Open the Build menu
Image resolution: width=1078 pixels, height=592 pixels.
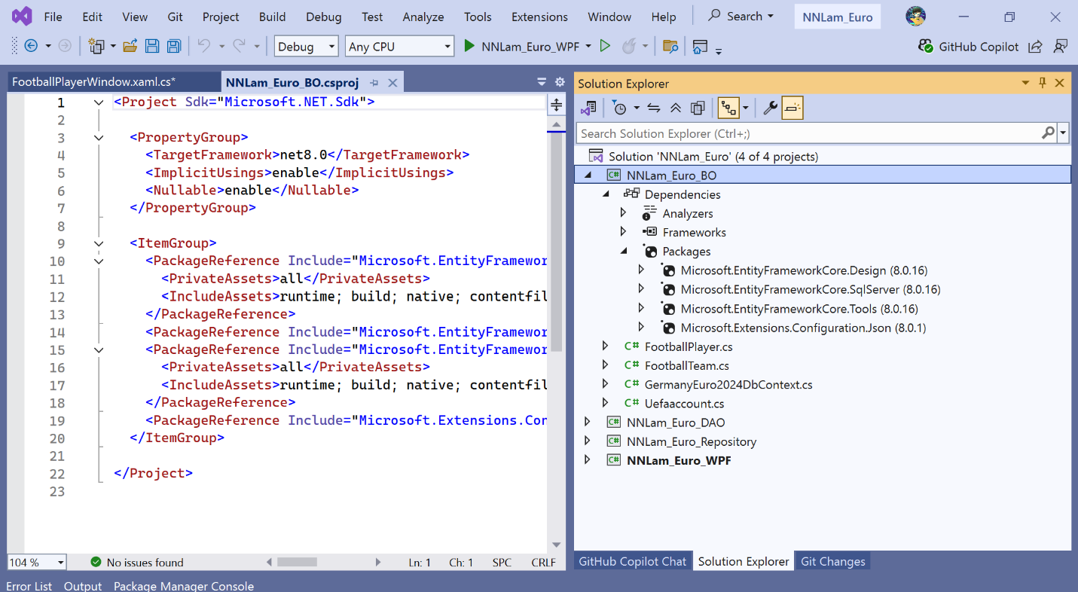point(272,17)
